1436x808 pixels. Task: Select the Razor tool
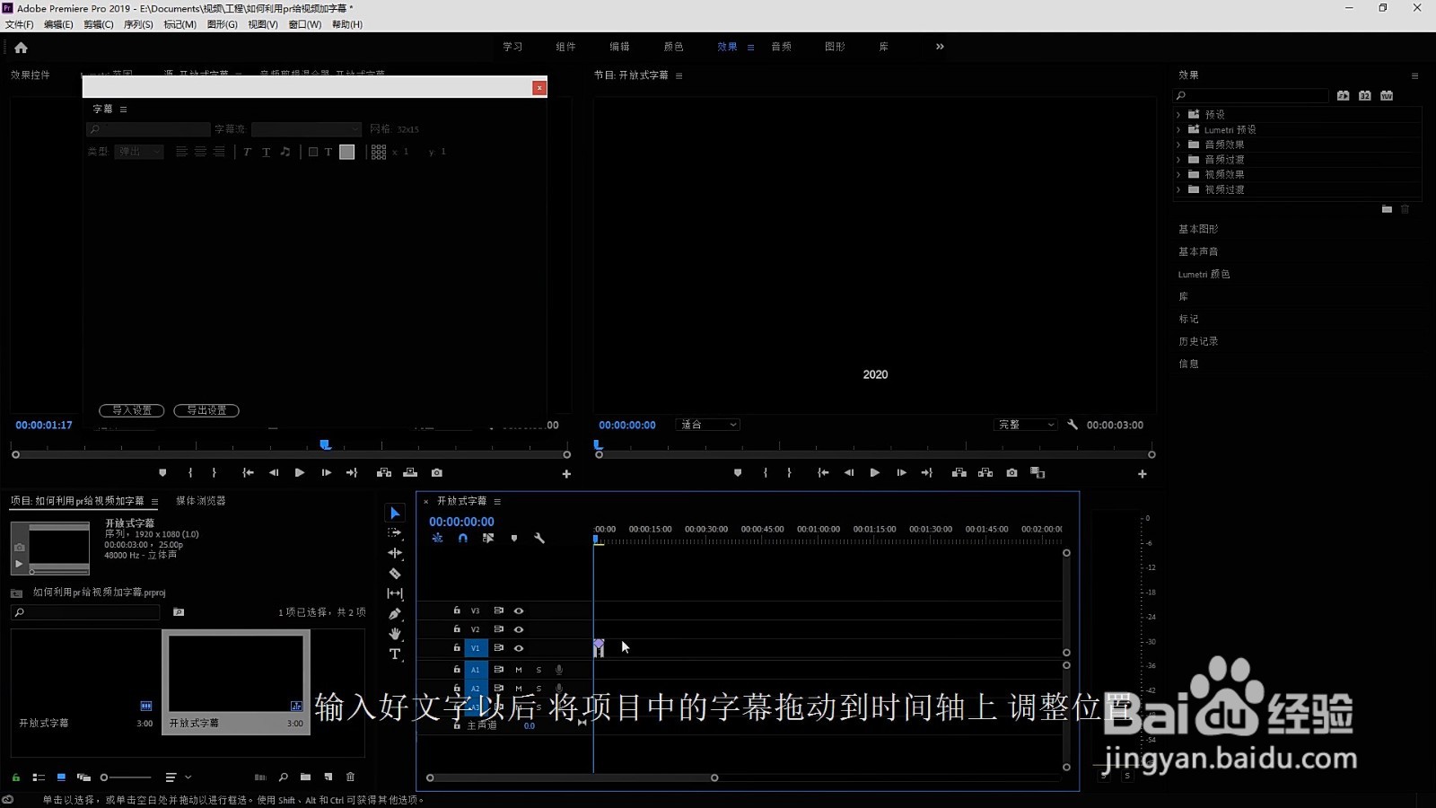[x=395, y=573]
